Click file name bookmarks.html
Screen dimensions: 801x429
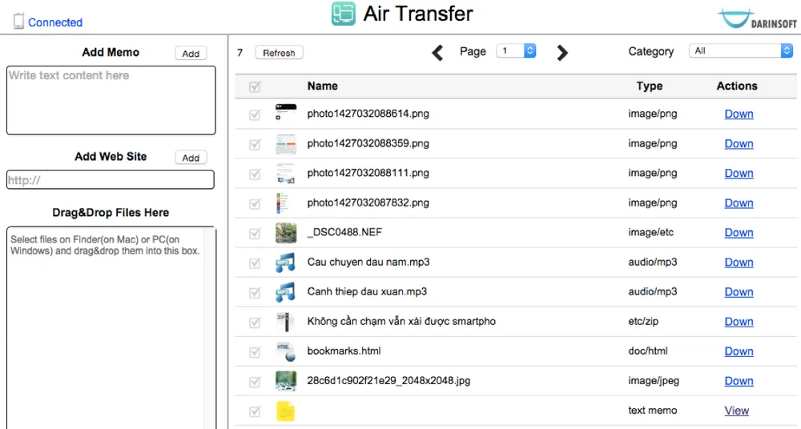point(344,351)
